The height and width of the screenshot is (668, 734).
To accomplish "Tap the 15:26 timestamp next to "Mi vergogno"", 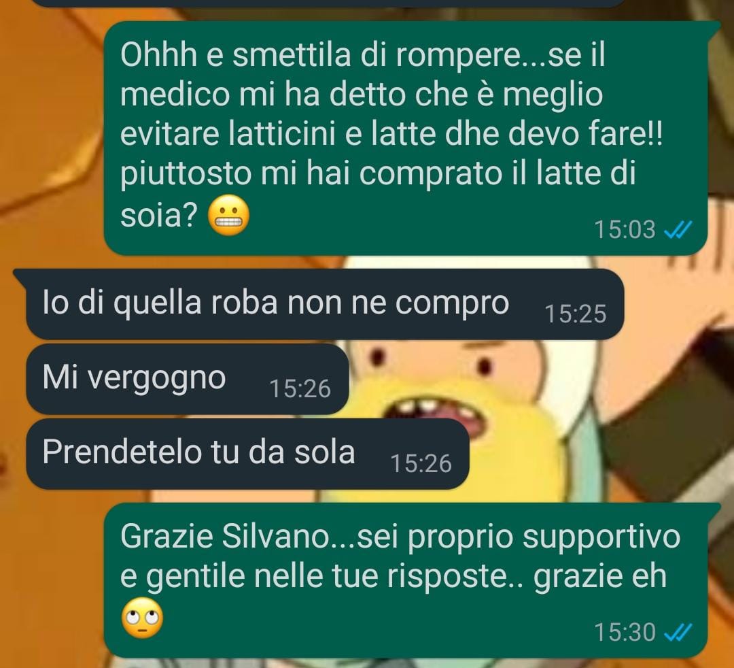I will click(300, 389).
